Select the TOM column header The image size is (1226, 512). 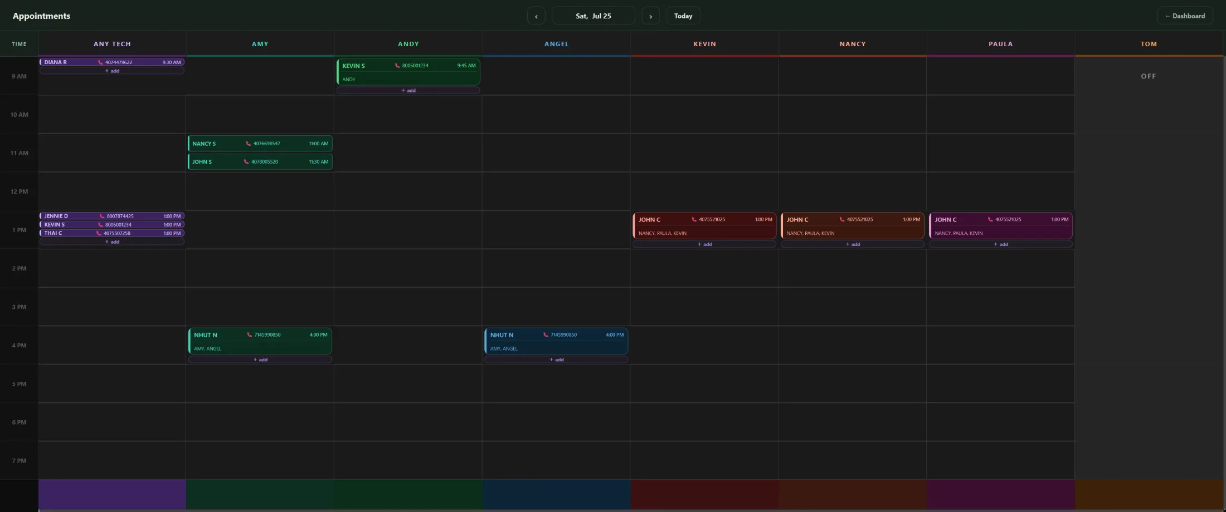[1149, 44]
